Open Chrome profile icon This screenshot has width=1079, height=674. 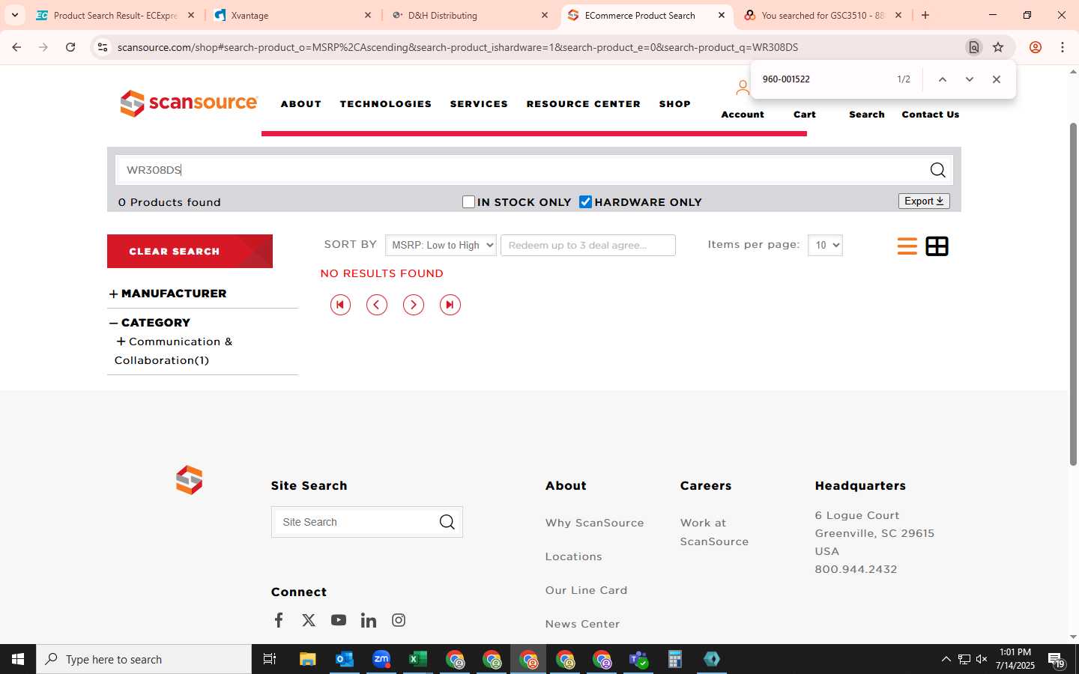click(x=1036, y=47)
